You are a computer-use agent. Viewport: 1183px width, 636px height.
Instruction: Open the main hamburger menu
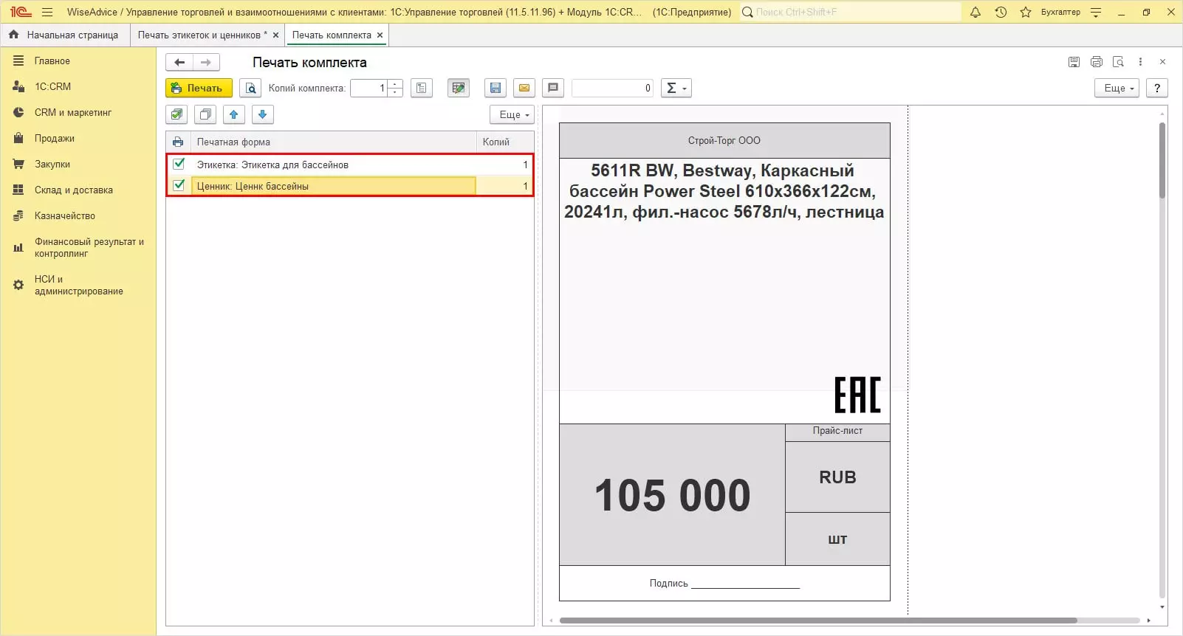point(47,12)
